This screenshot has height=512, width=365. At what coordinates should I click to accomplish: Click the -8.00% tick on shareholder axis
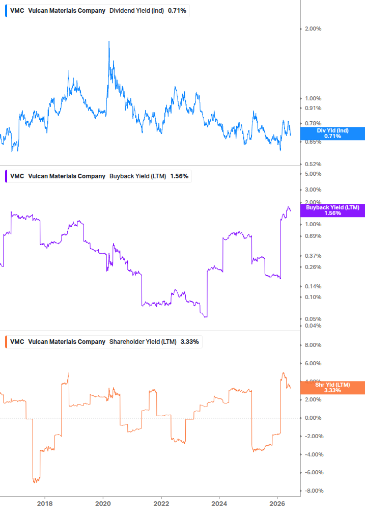coord(314,491)
